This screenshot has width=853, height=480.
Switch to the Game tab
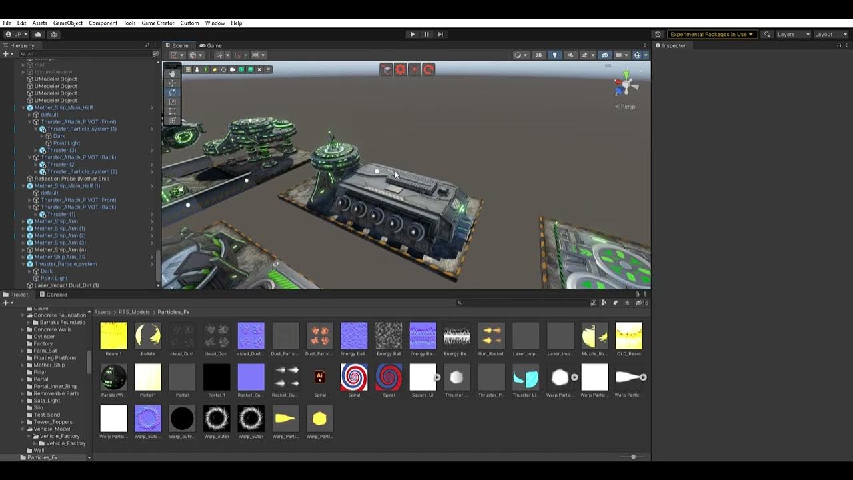pos(211,45)
